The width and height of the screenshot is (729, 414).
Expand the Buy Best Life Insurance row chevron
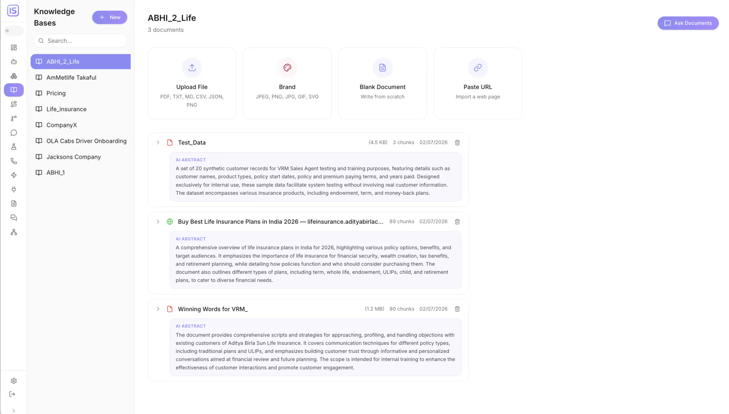point(158,222)
